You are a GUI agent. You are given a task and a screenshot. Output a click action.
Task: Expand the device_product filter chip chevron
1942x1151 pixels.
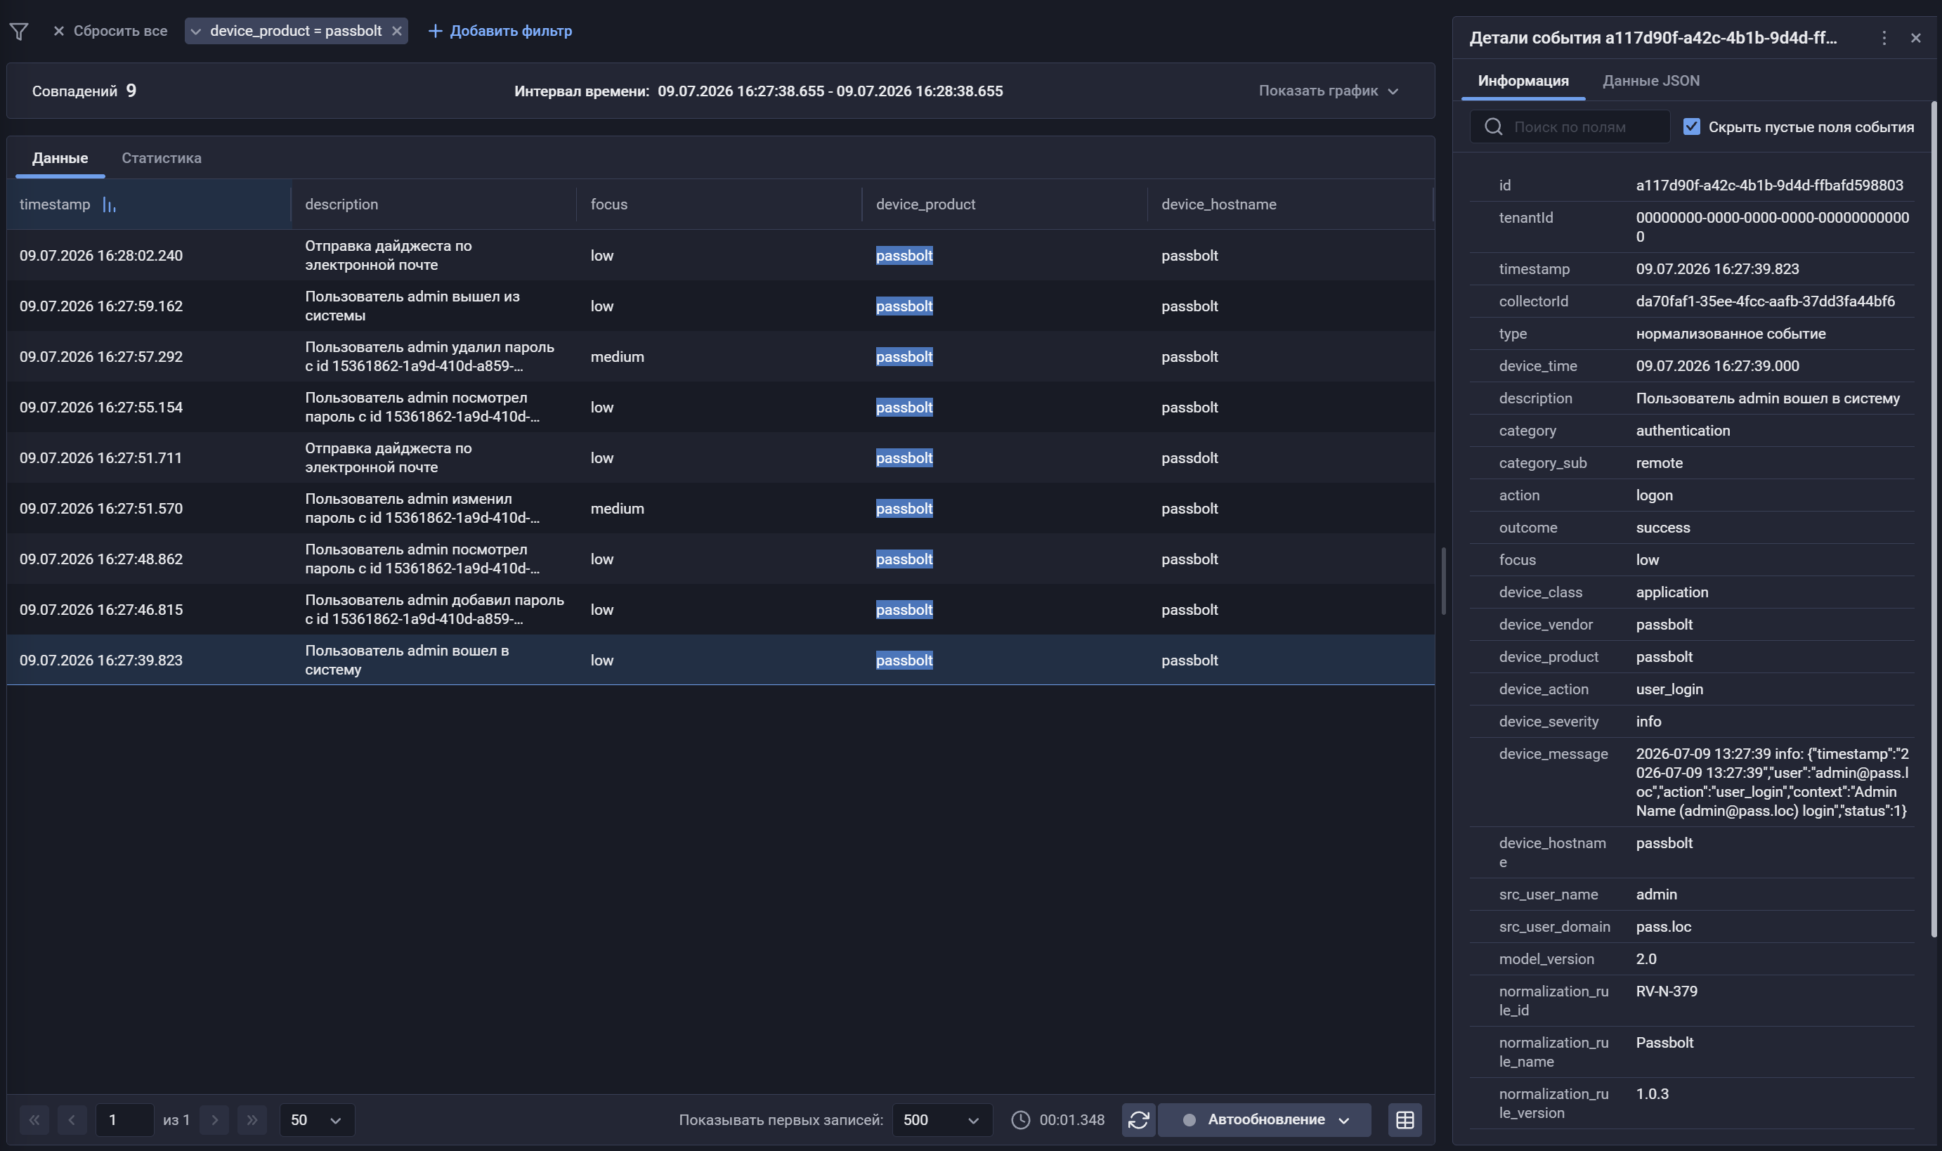pos(196,31)
